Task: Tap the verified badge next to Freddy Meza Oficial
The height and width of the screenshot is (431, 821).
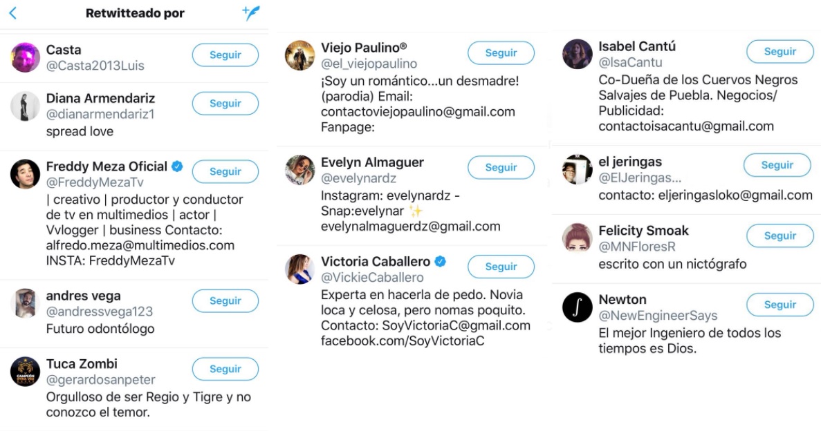Action: [177, 166]
